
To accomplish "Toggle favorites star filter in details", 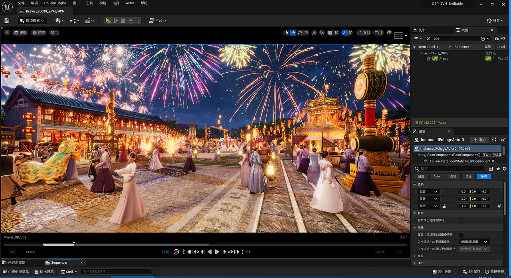I will tap(498, 169).
